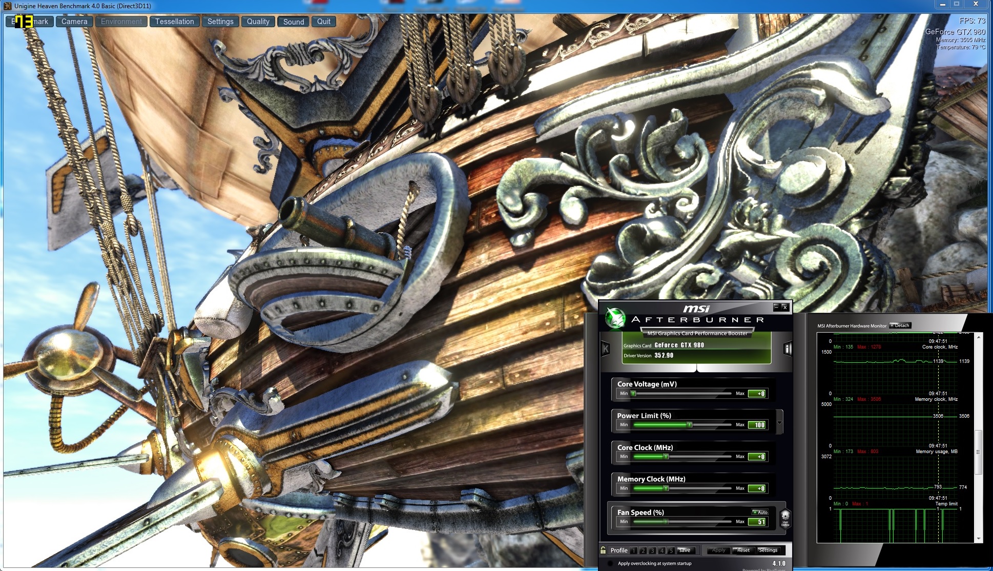Enable Apply overclocking at system startup

[x=610, y=563]
